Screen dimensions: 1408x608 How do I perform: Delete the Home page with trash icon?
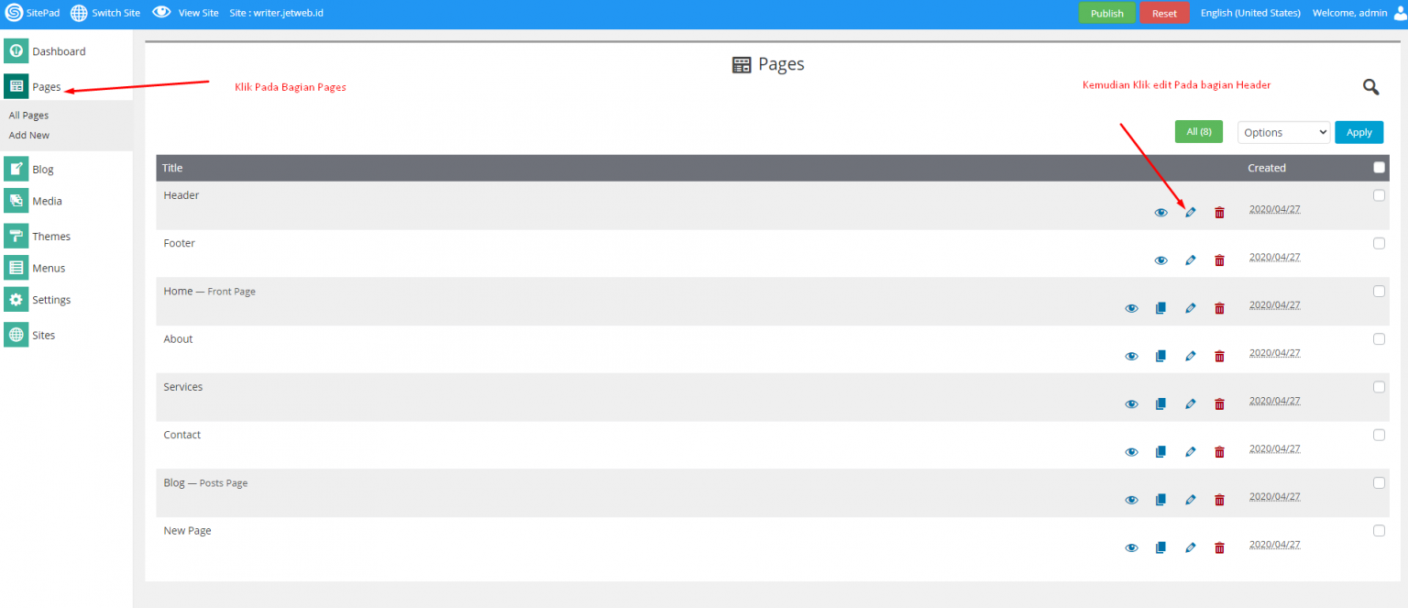(1219, 308)
